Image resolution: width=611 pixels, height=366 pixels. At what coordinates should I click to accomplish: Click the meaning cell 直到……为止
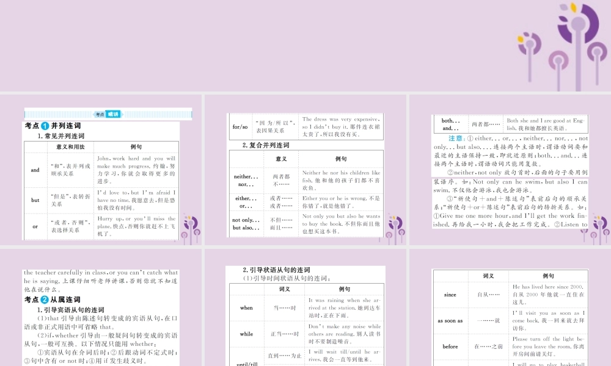[x=285, y=356]
